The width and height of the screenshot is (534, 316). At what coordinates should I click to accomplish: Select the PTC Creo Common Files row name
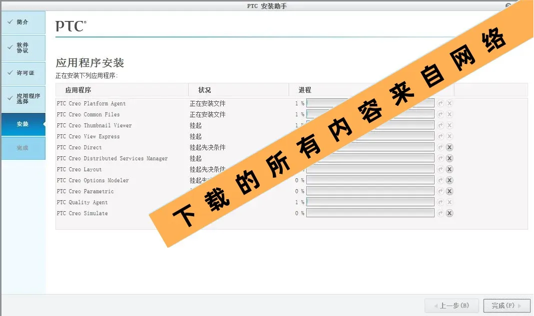tap(88, 114)
